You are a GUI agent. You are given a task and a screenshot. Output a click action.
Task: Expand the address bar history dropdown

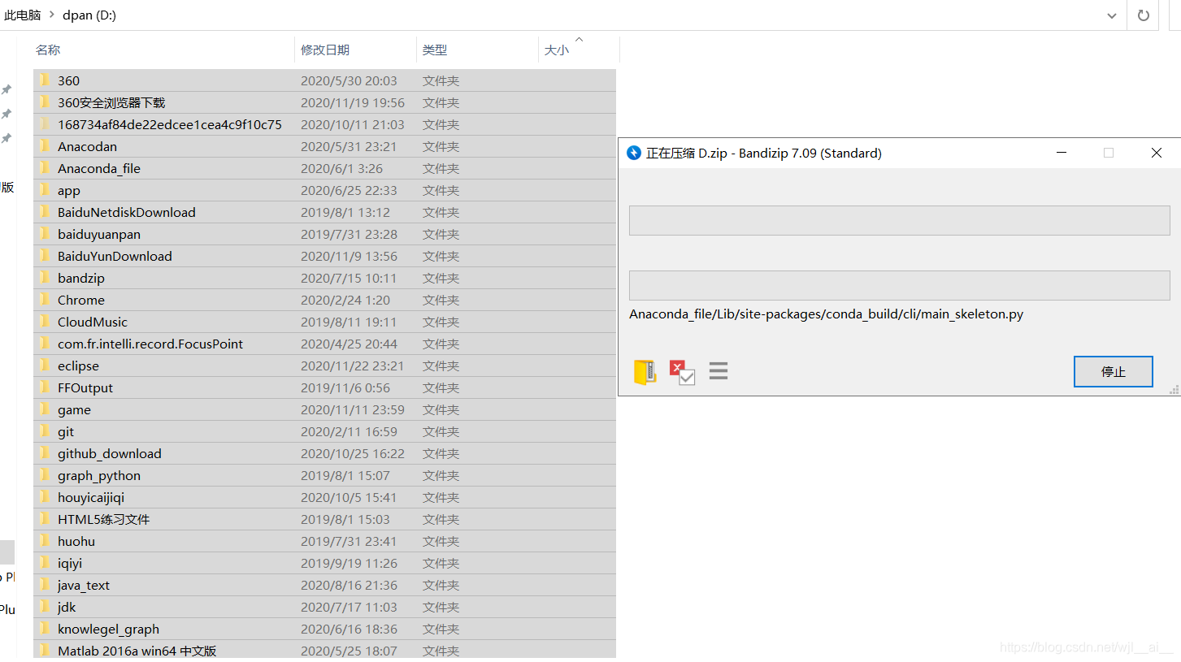[x=1112, y=15]
